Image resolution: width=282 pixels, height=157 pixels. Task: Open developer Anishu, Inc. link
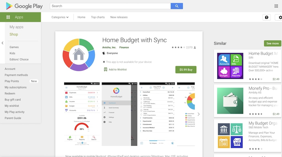point(109,47)
